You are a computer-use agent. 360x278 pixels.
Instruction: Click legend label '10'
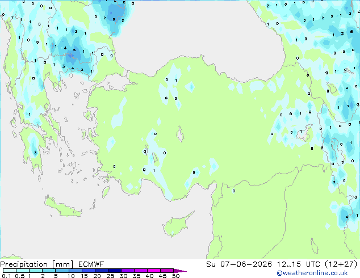pos(71,276)
